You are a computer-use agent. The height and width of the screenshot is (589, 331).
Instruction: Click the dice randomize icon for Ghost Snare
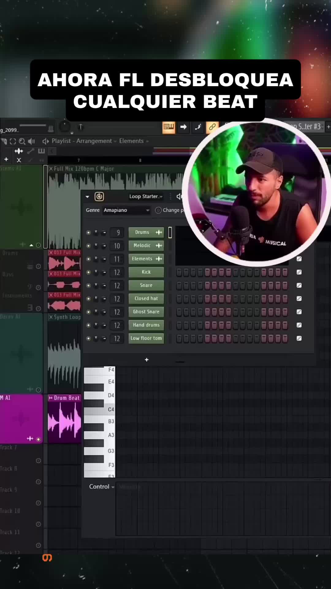point(299,312)
